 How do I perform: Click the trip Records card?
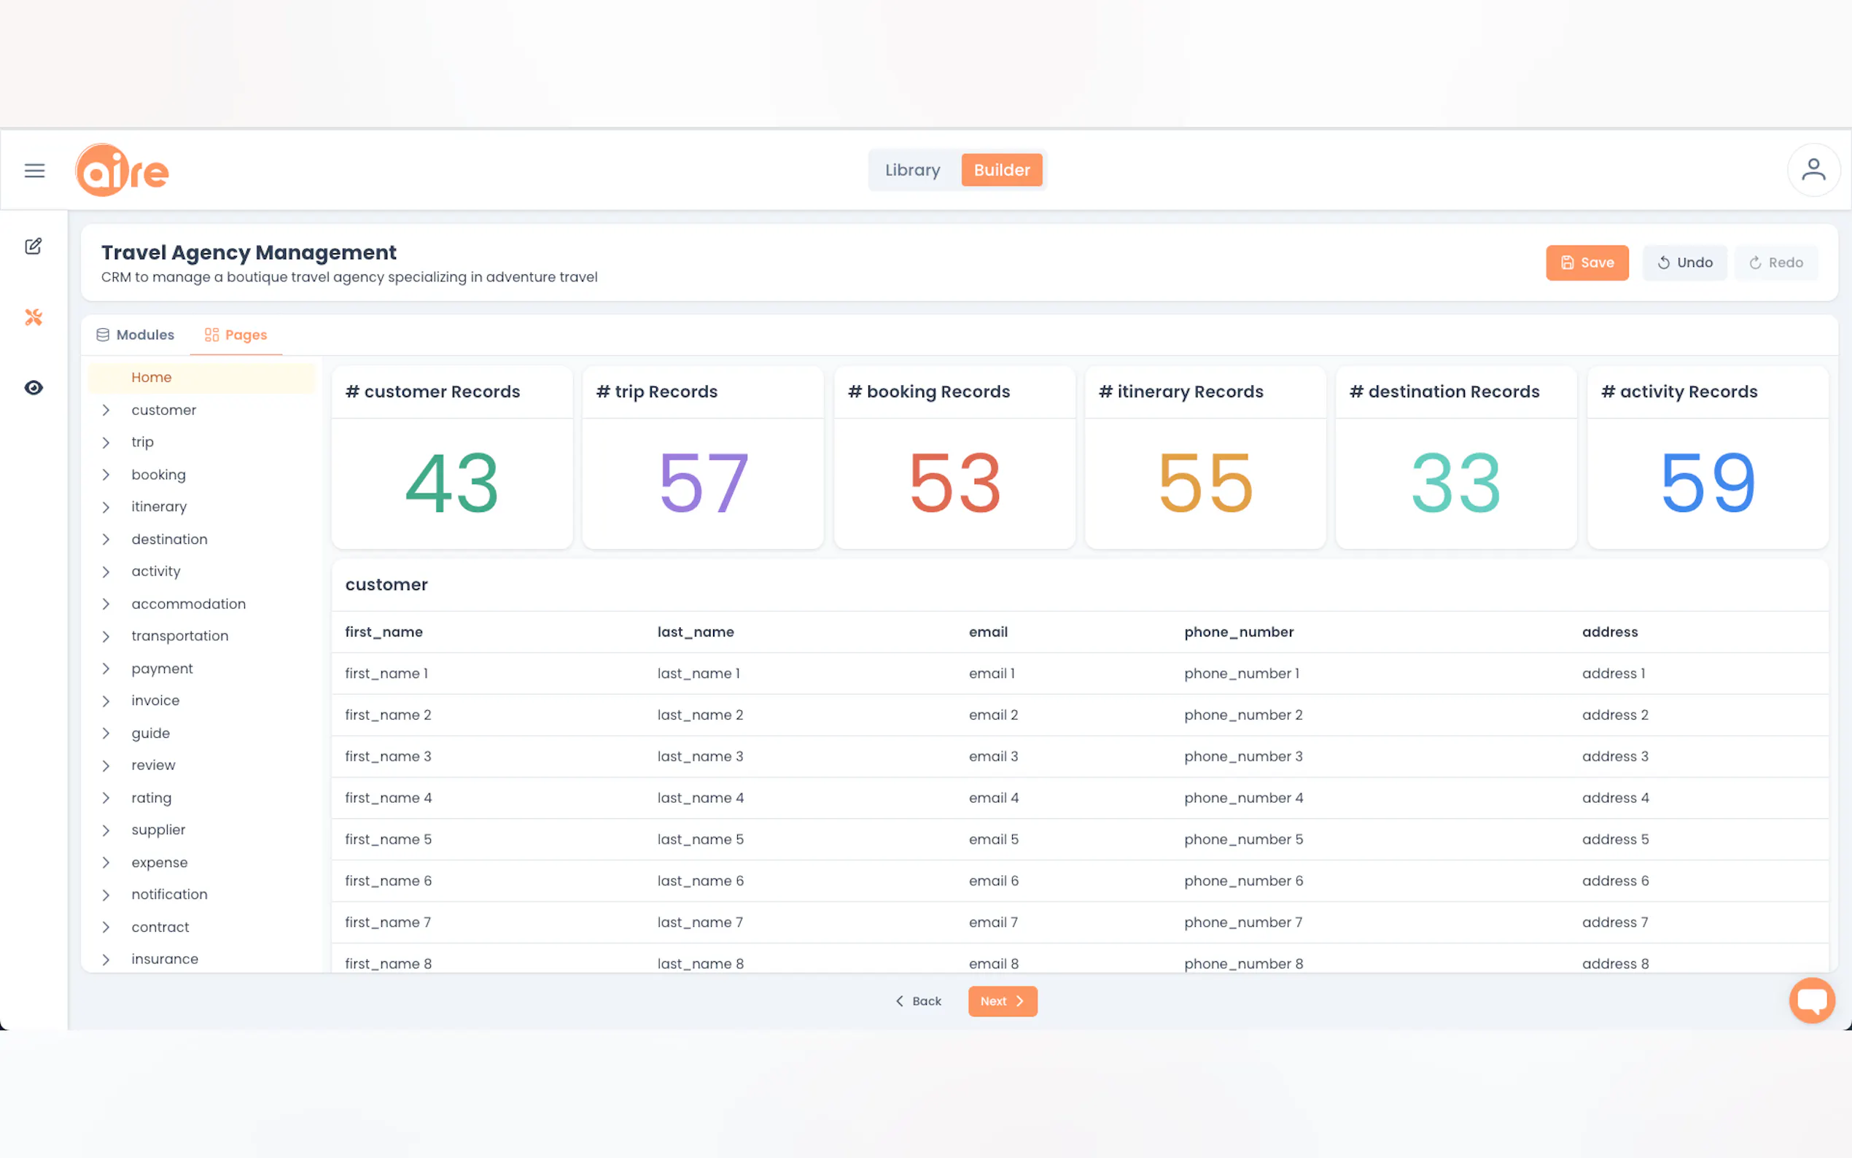[702, 457]
